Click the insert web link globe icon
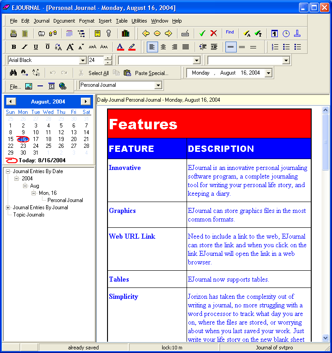332x353 pixels. (63, 86)
